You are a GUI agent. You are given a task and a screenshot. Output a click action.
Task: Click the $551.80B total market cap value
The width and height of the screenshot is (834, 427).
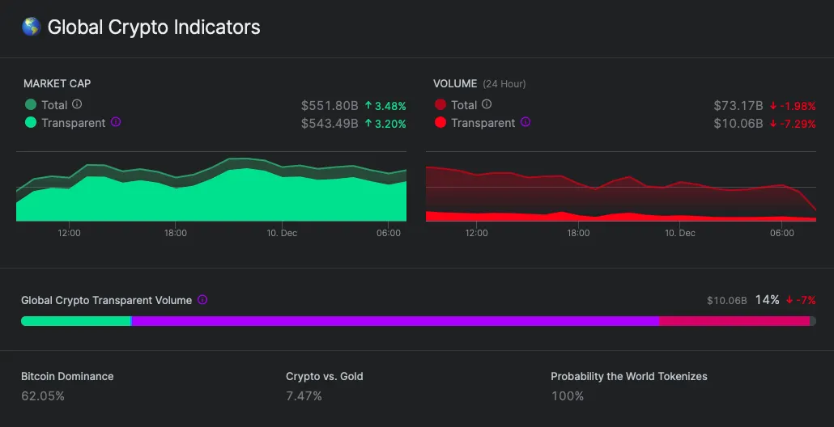click(x=330, y=106)
